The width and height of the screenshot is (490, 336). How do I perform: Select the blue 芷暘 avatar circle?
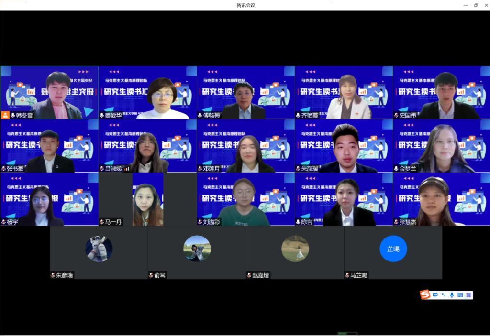click(x=393, y=249)
